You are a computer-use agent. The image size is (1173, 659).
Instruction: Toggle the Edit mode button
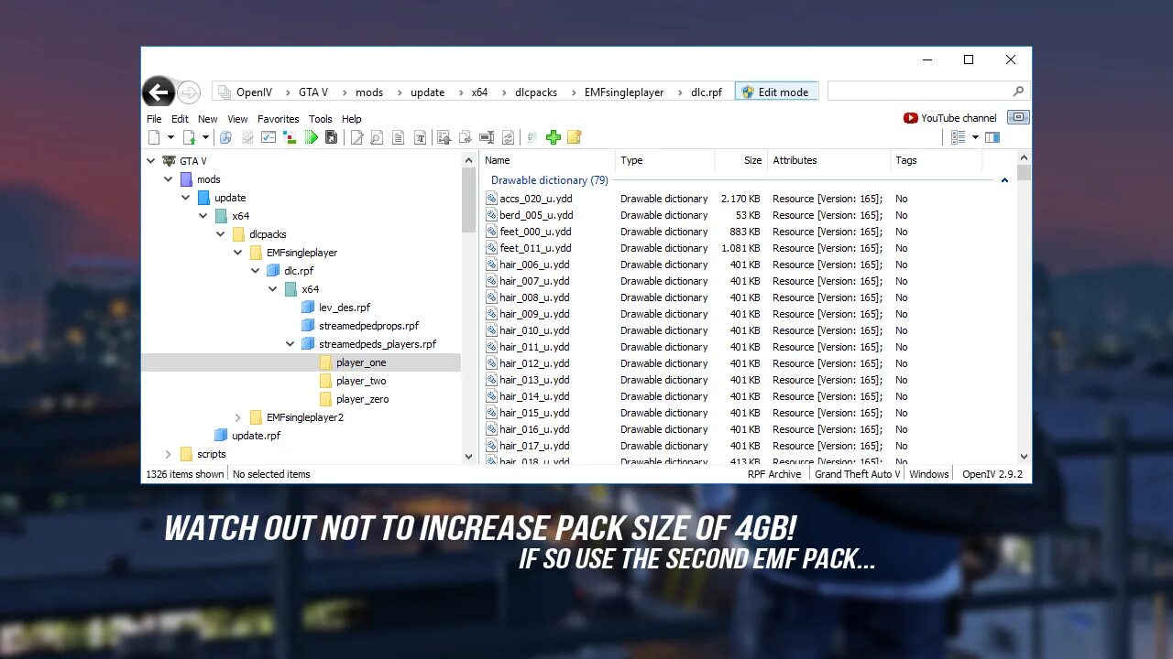pos(775,92)
